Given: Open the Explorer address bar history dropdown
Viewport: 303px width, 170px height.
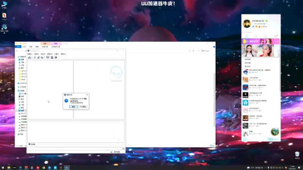Looking at the screenshot, I should point(190,51).
